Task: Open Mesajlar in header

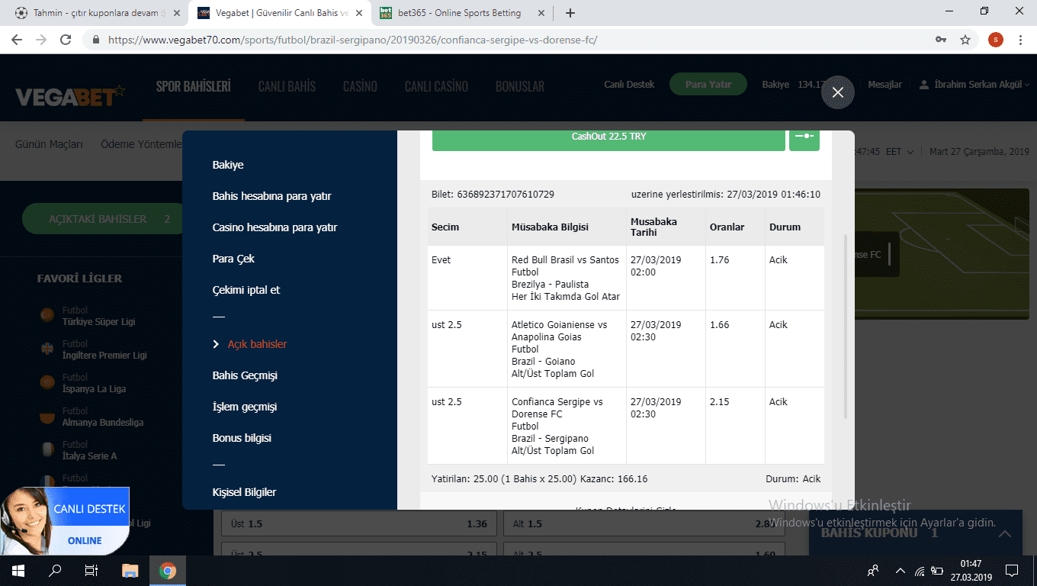Action: tap(884, 85)
